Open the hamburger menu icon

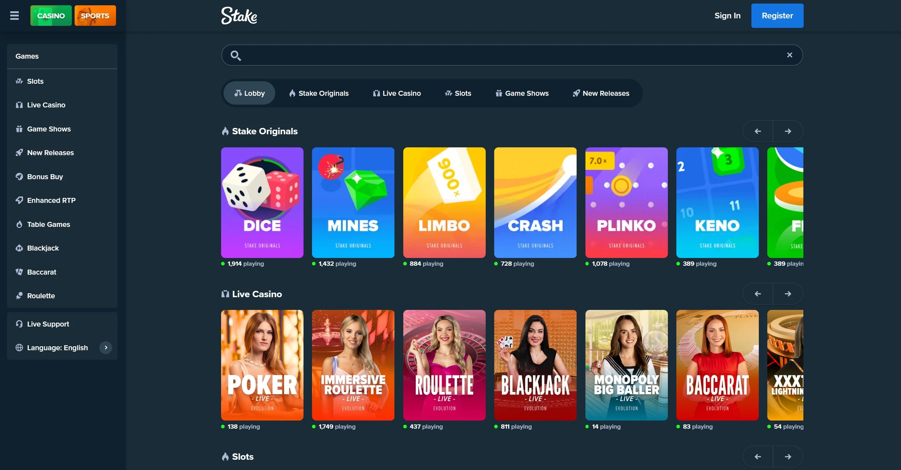(x=15, y=16)
